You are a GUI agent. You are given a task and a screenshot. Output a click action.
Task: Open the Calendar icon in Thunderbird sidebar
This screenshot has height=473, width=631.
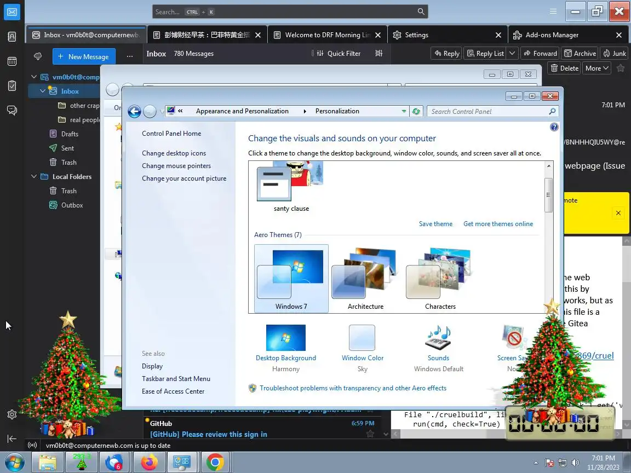pos(12,61)
